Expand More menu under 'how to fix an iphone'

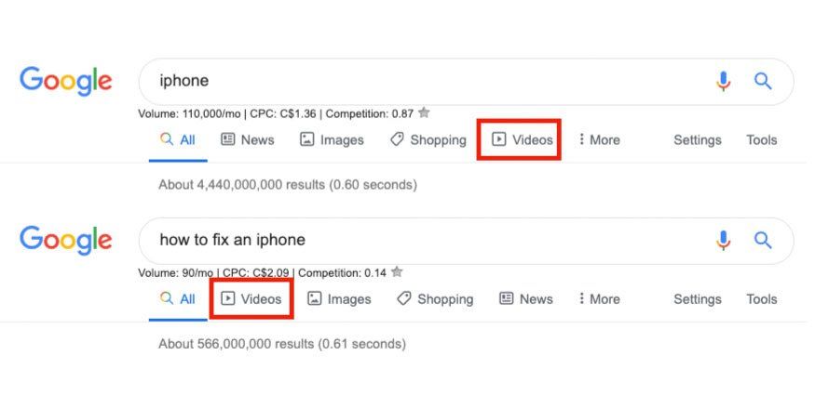pos(599,299)
